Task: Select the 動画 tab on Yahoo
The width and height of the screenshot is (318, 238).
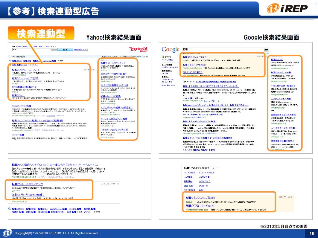Action: pyautogui.click(x=25, y=46)
